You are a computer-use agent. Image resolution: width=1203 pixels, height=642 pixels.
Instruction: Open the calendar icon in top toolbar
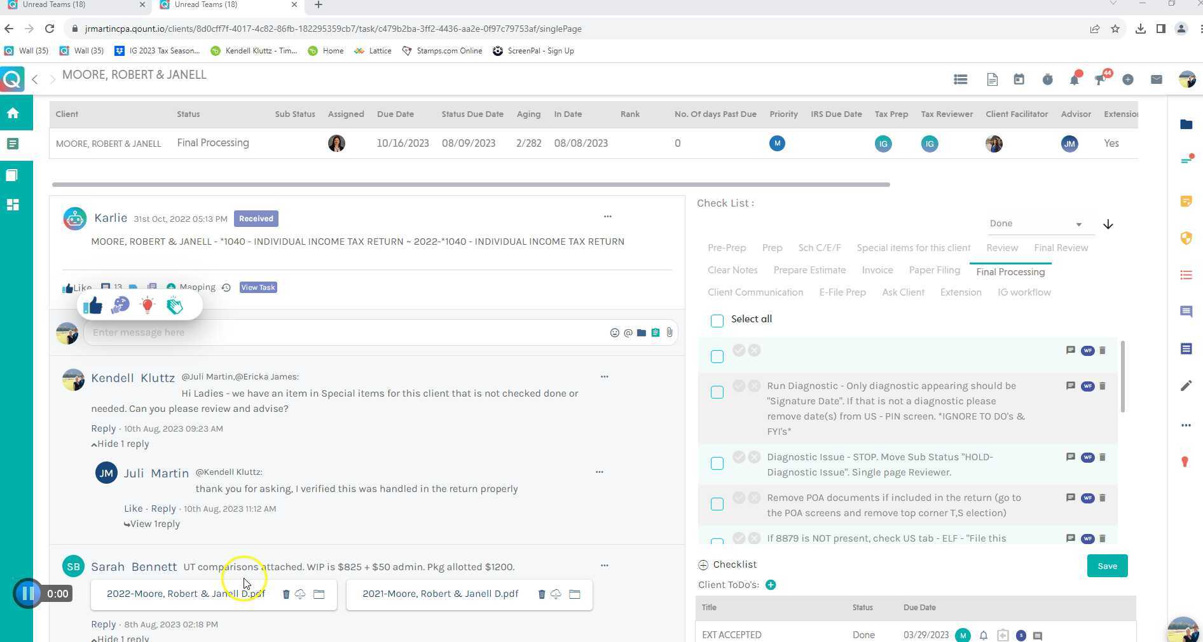click(x=1019, y=79)
